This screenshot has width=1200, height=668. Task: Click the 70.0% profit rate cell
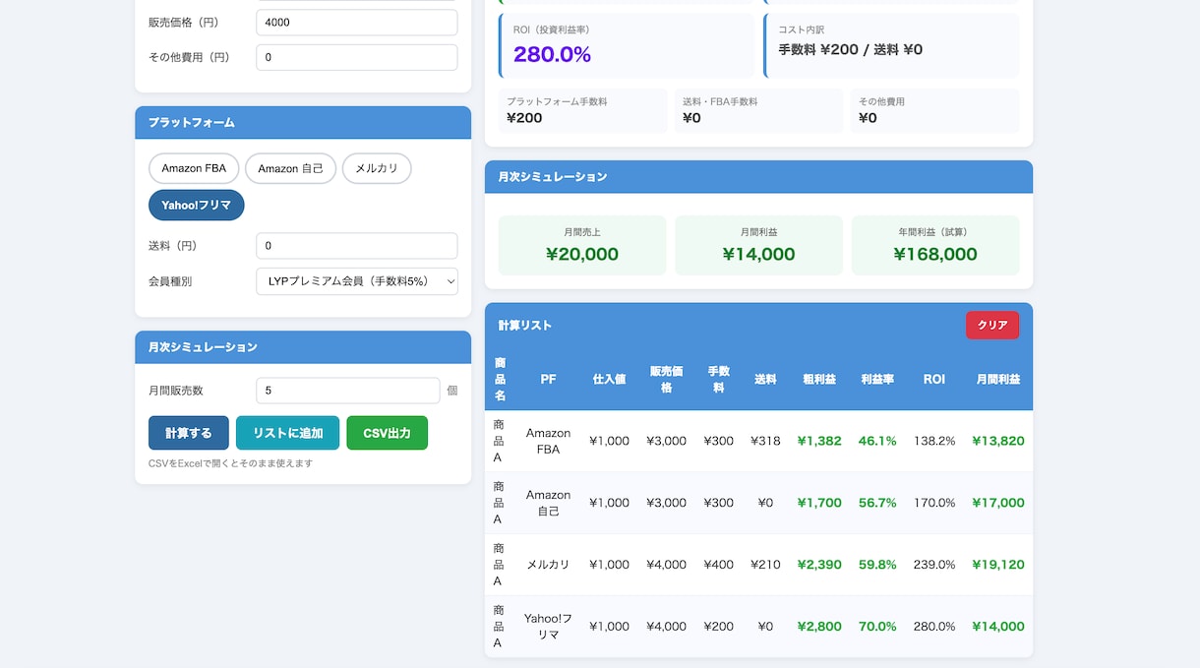tap(877, 627)
